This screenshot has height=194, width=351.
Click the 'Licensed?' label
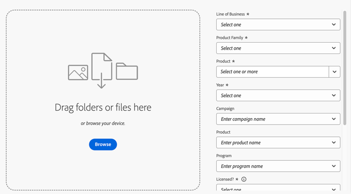(225, 179)
